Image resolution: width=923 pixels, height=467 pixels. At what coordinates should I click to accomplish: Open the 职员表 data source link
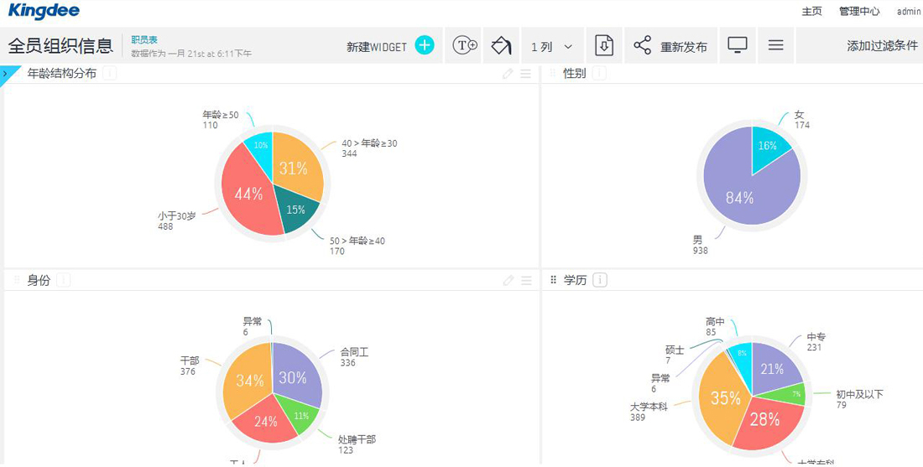pyautogui.click(x=144, y=39)
